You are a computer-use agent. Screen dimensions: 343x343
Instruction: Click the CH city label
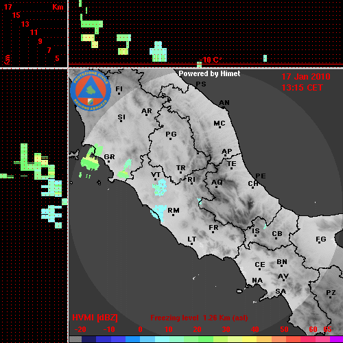pyautogui.click(x=253, y=184)
